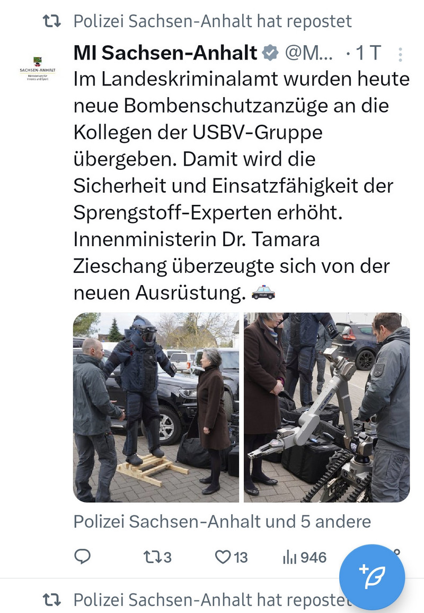Open MI Sachsen-Anhalt account name
The image size is (424, 613).
[x=165, y=53]
